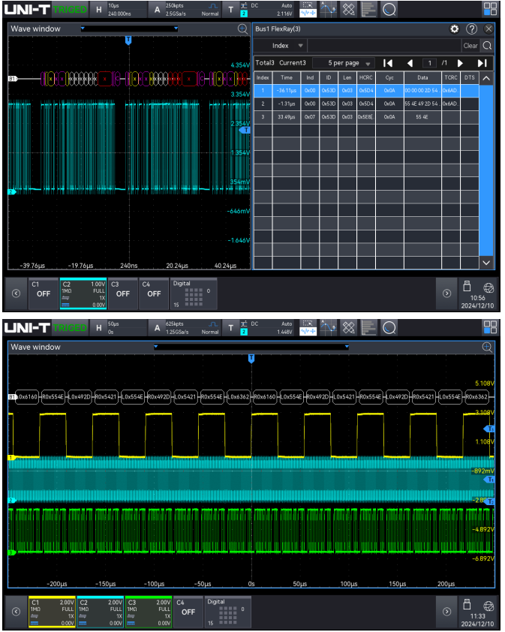Go to next page of decode table
This screenshot has height=632, width=505.
461,63
